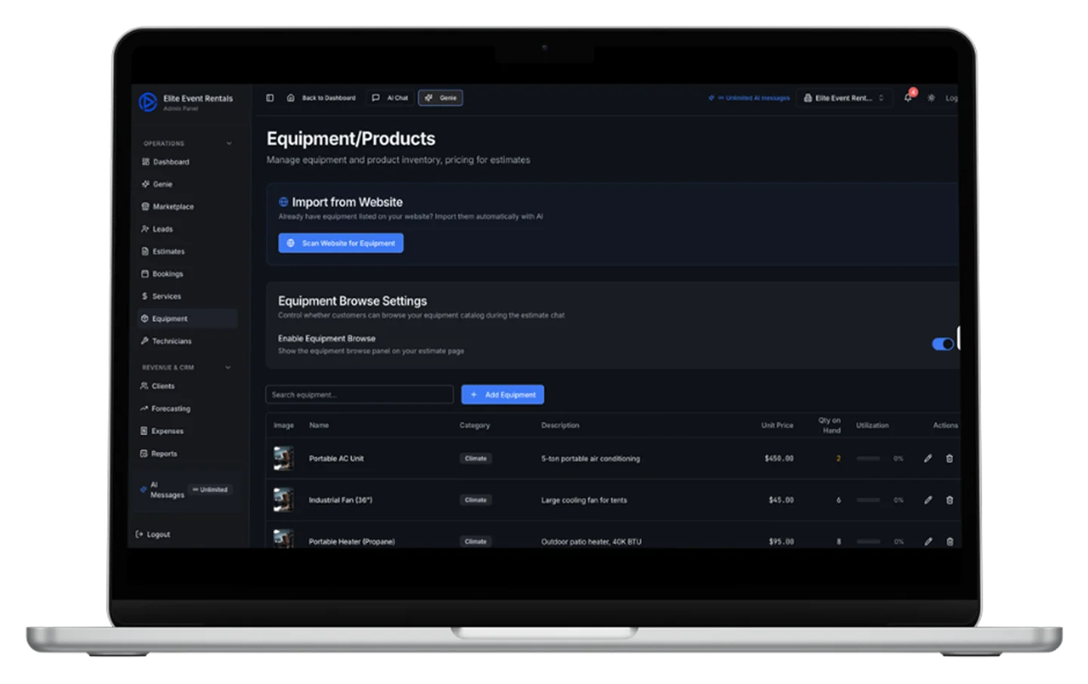The width and height of the screenshot is (1088, 684).
Task: Open the notifications bell icon
Action: (x=907, y=97)
